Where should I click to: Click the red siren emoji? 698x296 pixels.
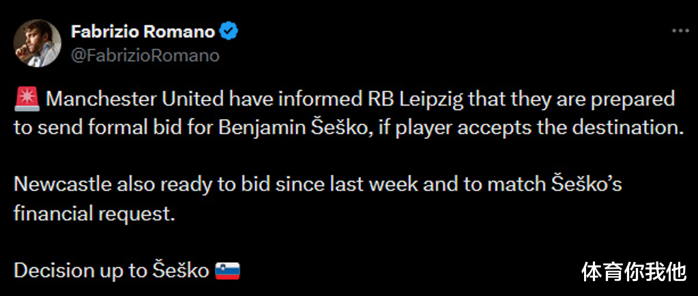[25, 99]
